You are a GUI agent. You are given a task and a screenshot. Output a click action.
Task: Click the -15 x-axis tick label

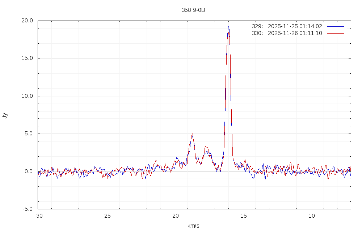click(x=242, y=215)
